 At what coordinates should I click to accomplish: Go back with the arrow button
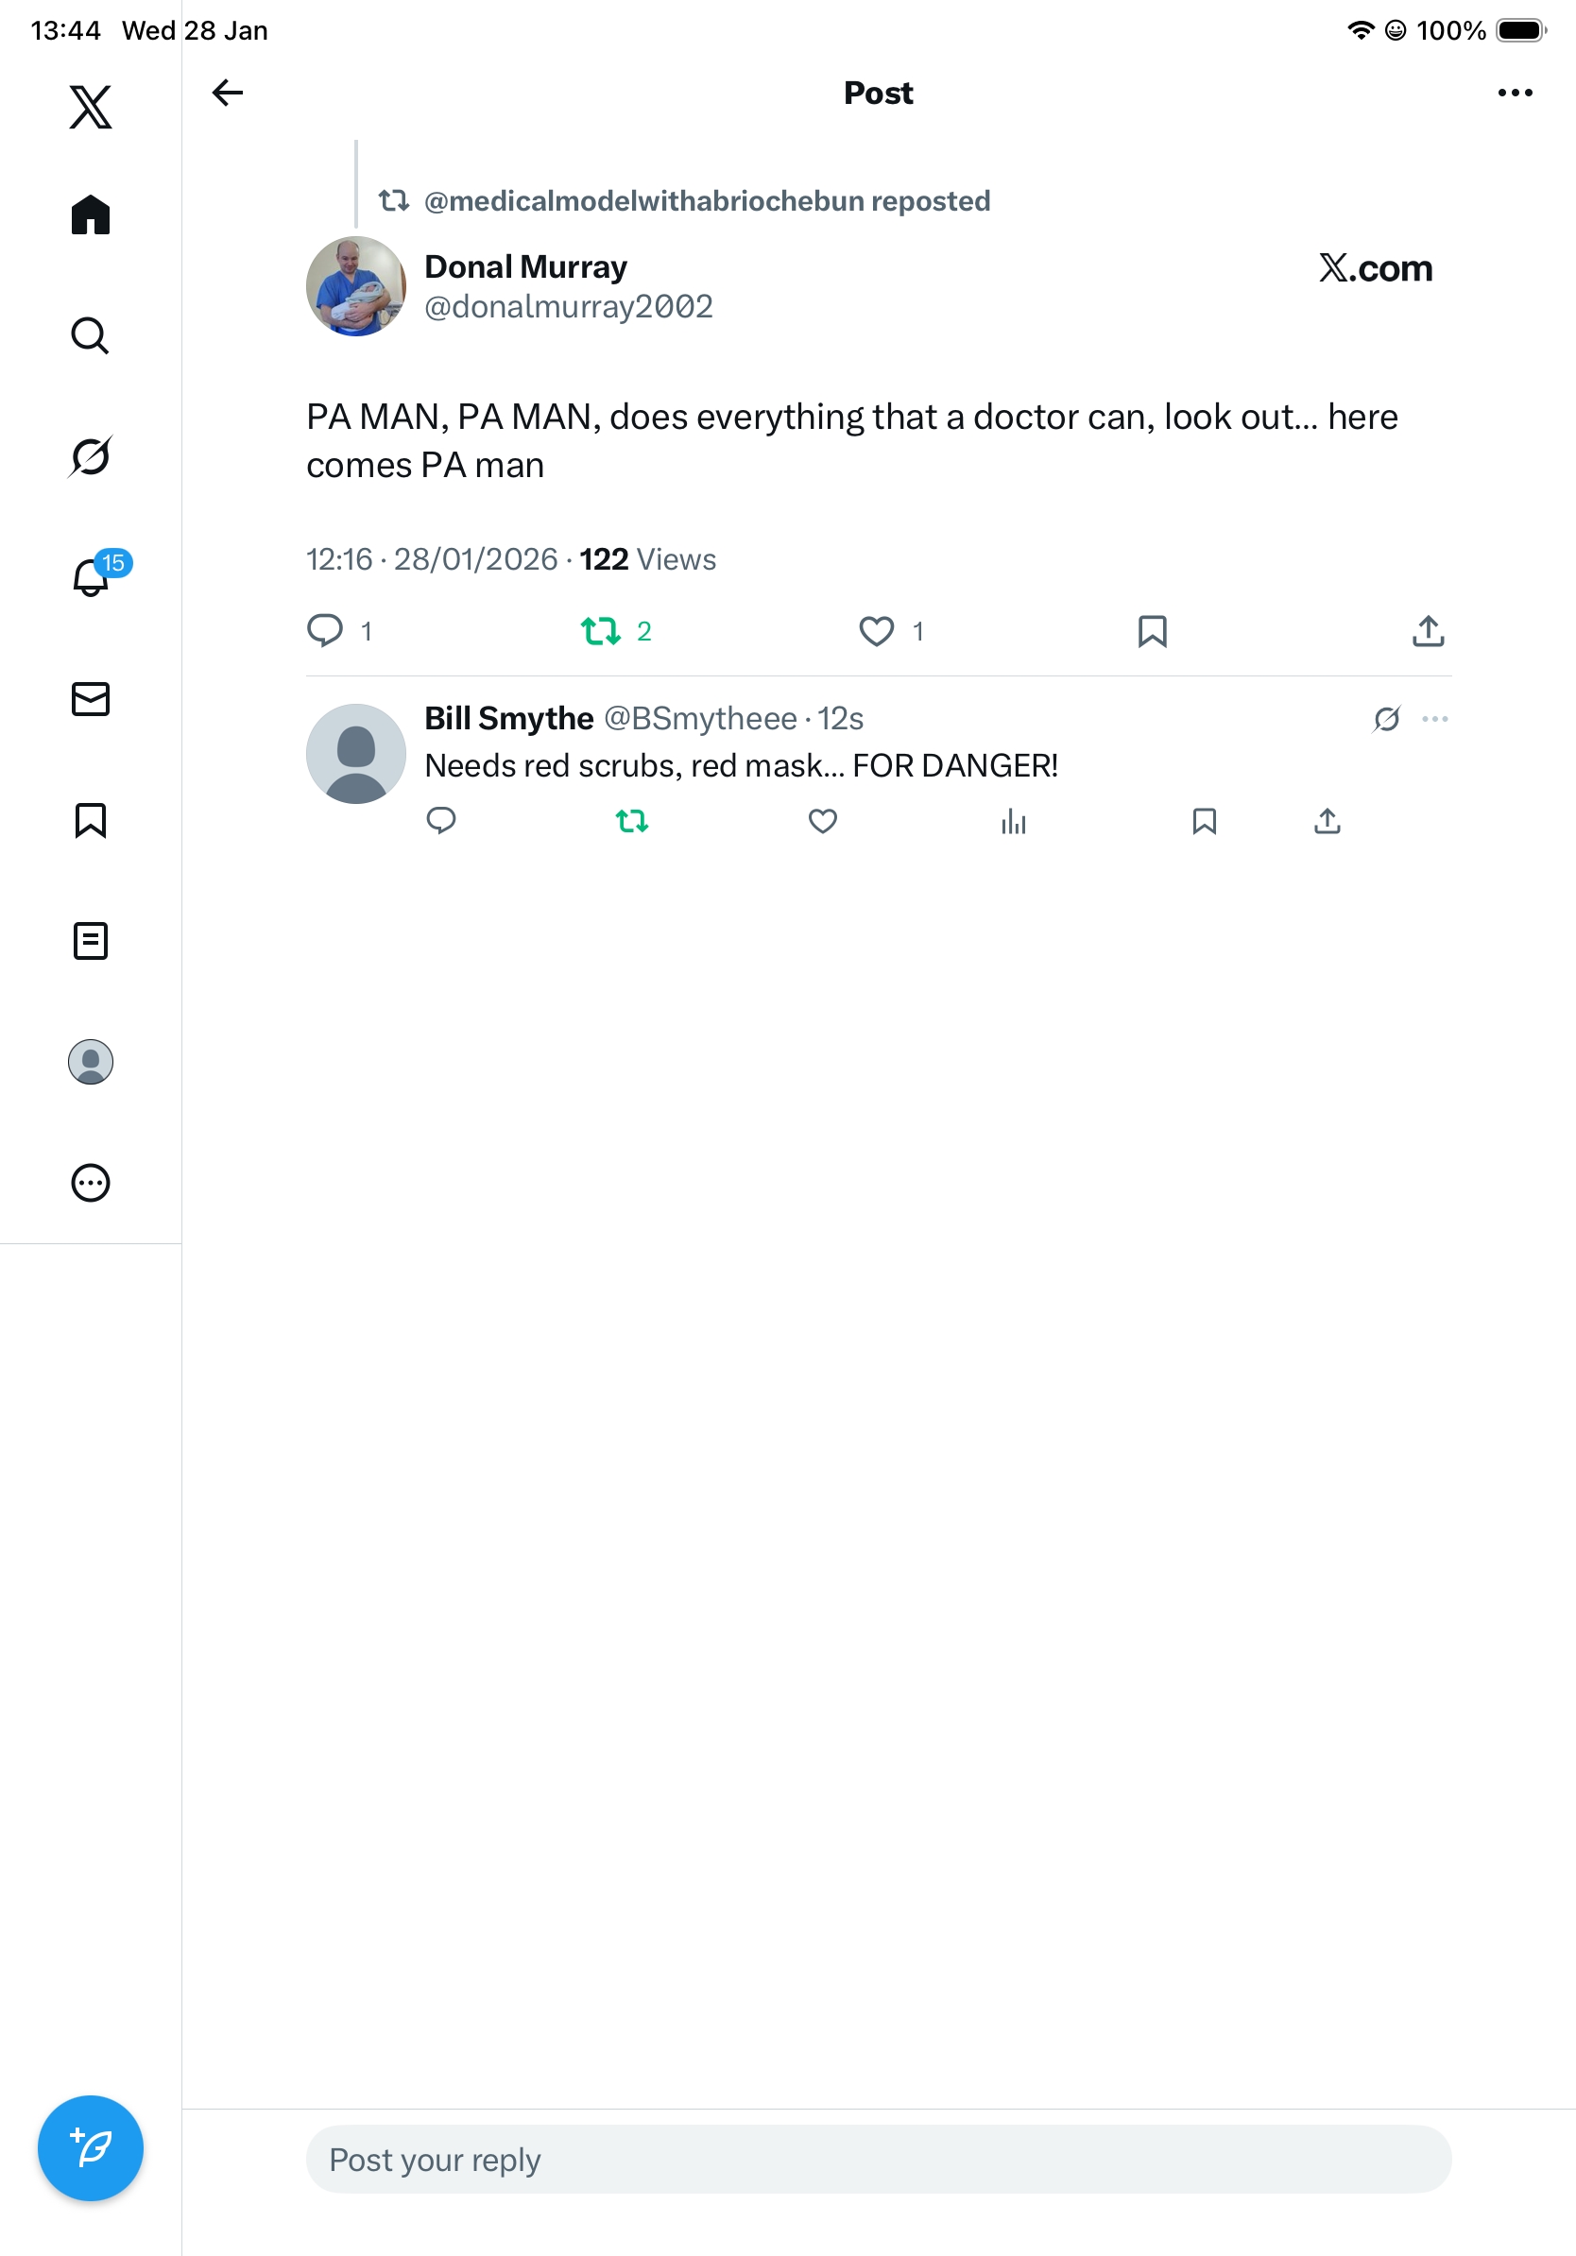tap(228, 93)
